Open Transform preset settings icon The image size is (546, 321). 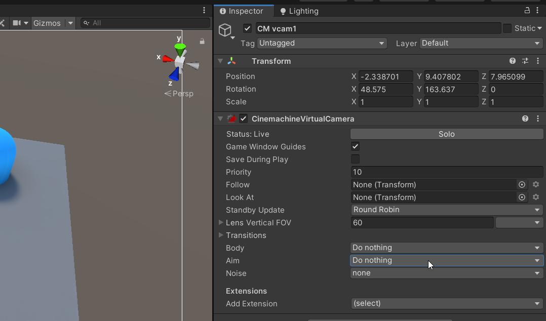tap(525, 61)
